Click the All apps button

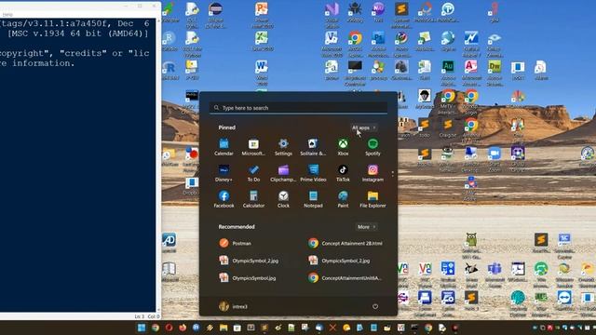[x=364, y=127]
